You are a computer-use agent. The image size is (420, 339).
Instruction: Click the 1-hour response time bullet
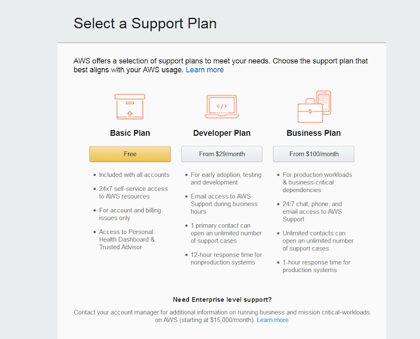coord(316,266)
